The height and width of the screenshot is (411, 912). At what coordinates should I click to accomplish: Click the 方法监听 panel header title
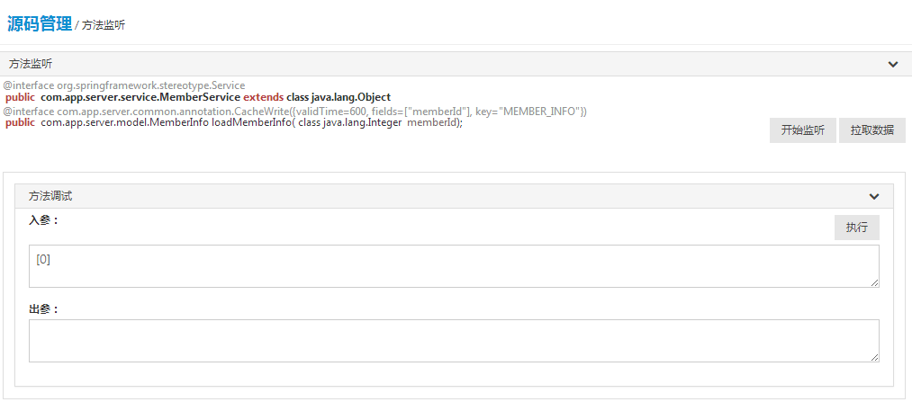31,65
